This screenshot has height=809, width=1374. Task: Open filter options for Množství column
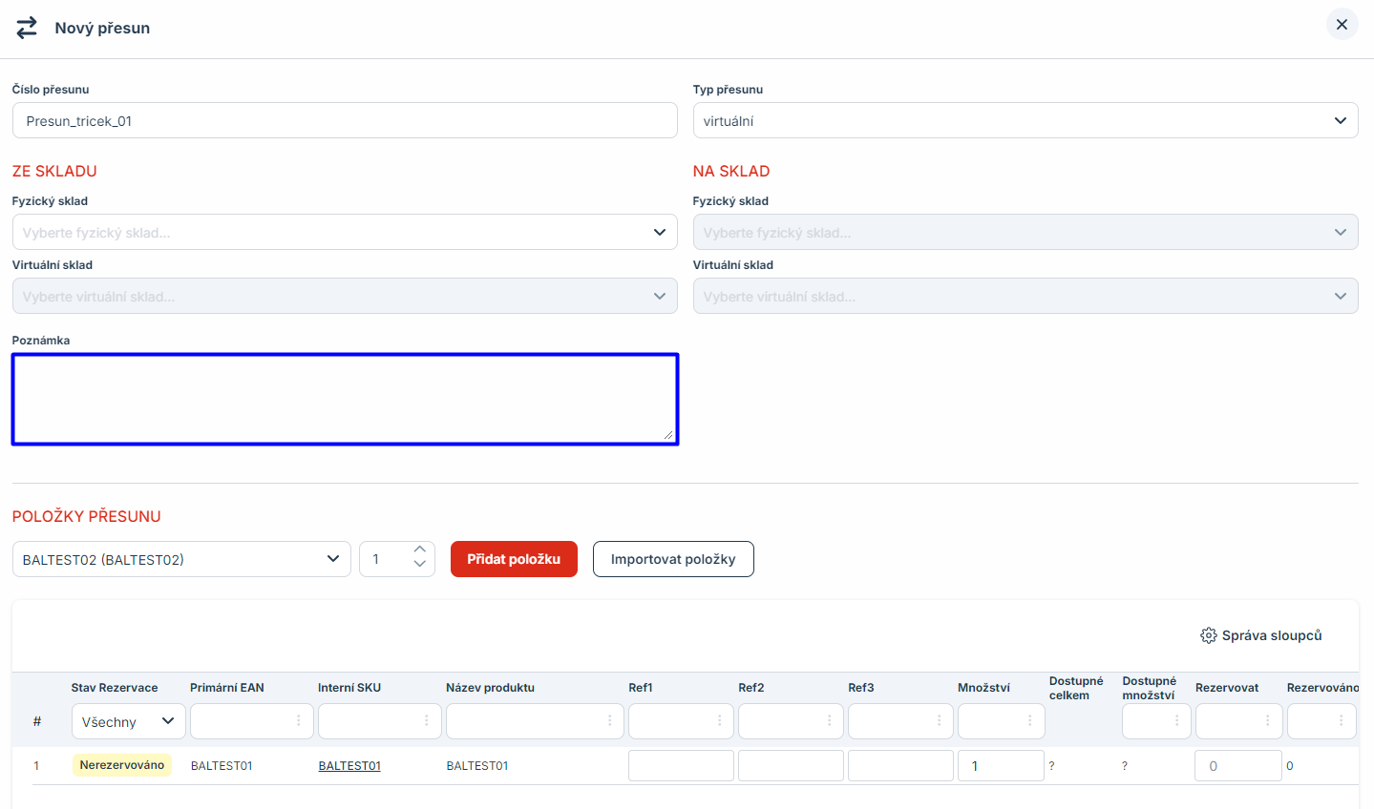pos(1029,721)
